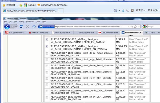Click the bookmark star in the address bar
Image resolution: width=160 pixels, height=103 pixels.
135,27
